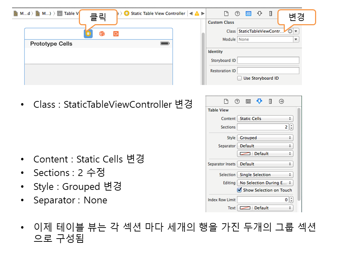
Task: Open File inspector above Custom Class section
Action: 226,14
